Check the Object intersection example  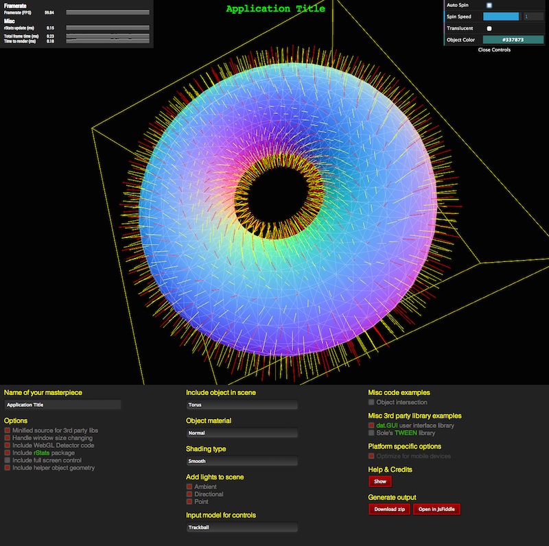coord(371,402)
